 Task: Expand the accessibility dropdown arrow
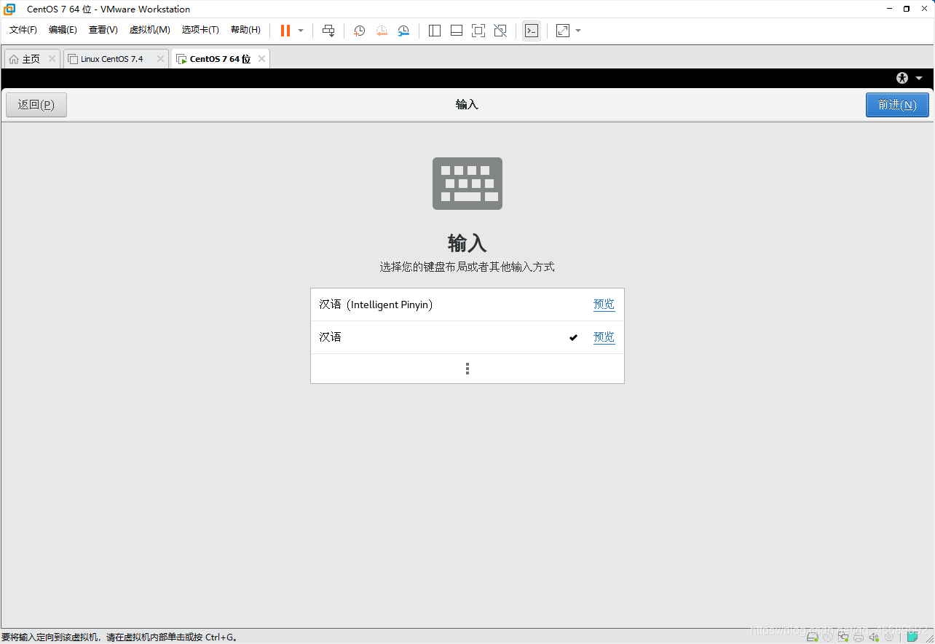919,78
